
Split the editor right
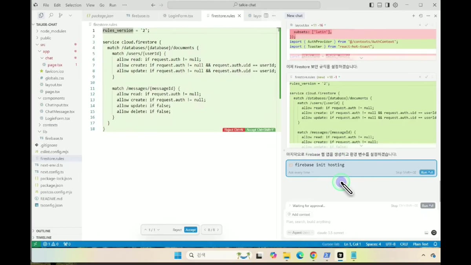coord(266,16)
